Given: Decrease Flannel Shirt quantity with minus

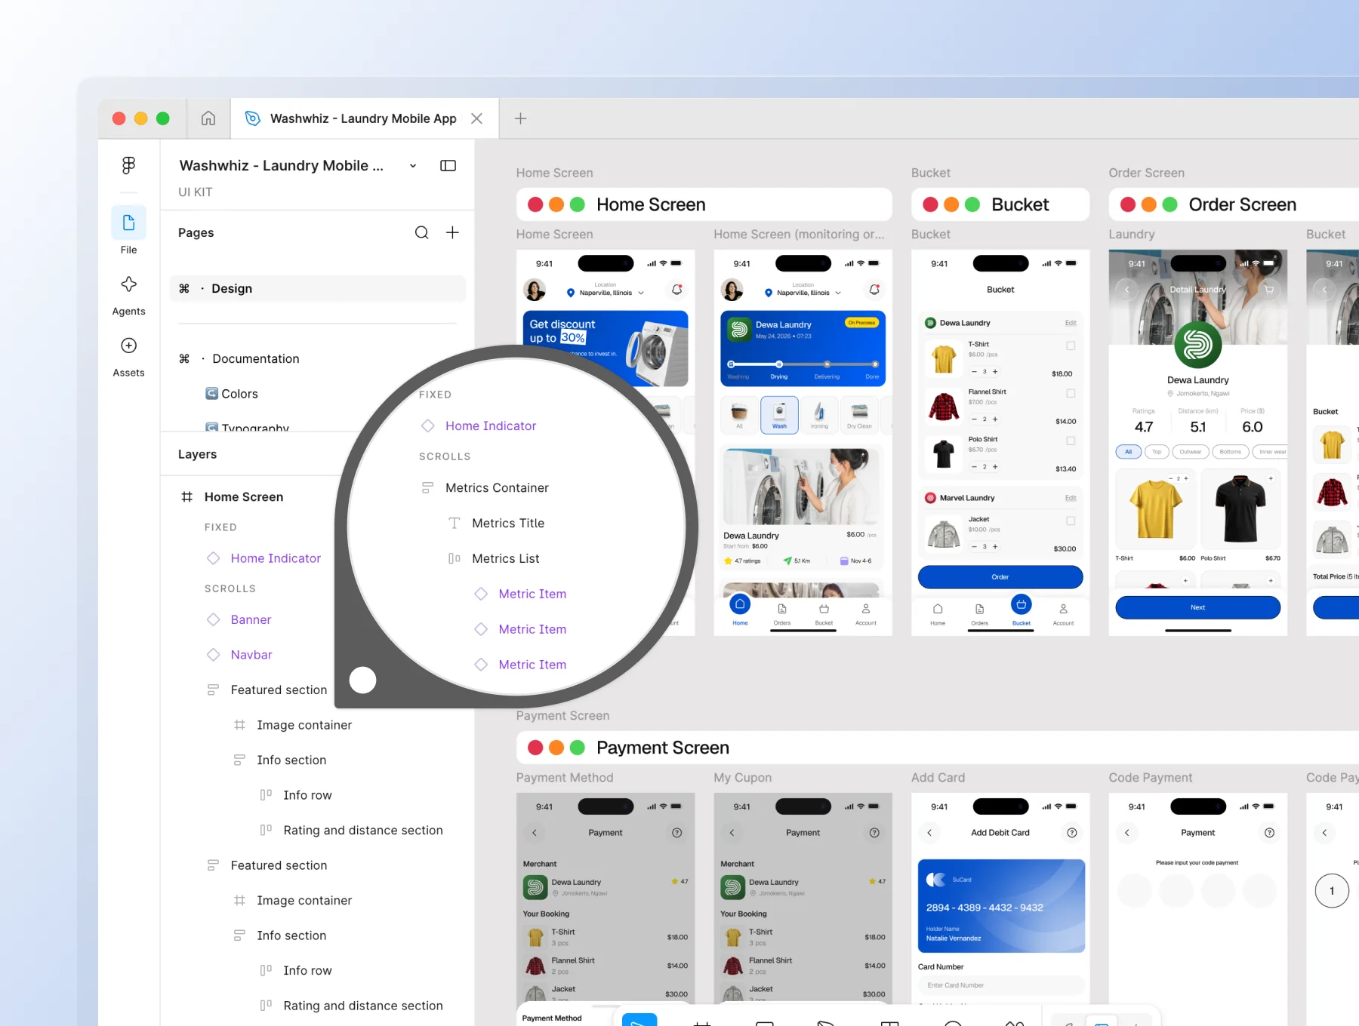Looking at the screenshot, I should [974, 419].
